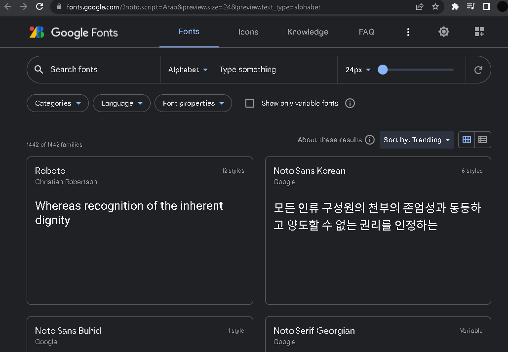Click 'Google' author under Noto Serif Georgian
Screen dimensions: 508x352
284,342
